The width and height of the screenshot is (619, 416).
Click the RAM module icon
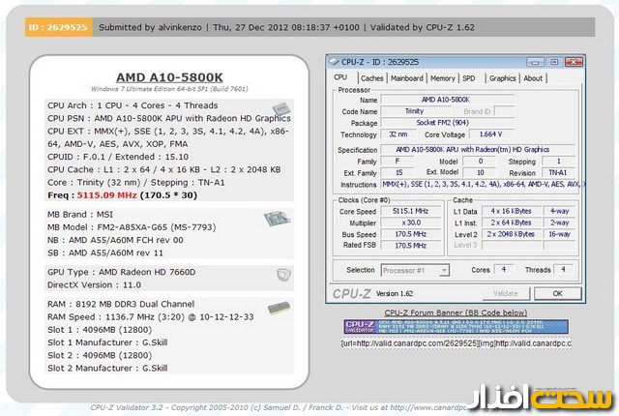click(279, 309)
